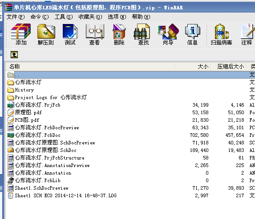Sort by the 名称 column header
Viewport: 255px width, 219px height.
[x=90, y=66]
